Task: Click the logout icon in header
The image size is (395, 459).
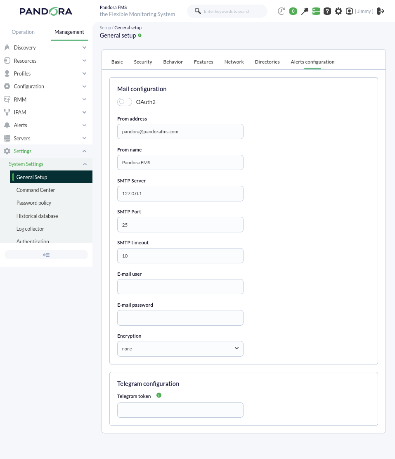Action: pos(381,11)
